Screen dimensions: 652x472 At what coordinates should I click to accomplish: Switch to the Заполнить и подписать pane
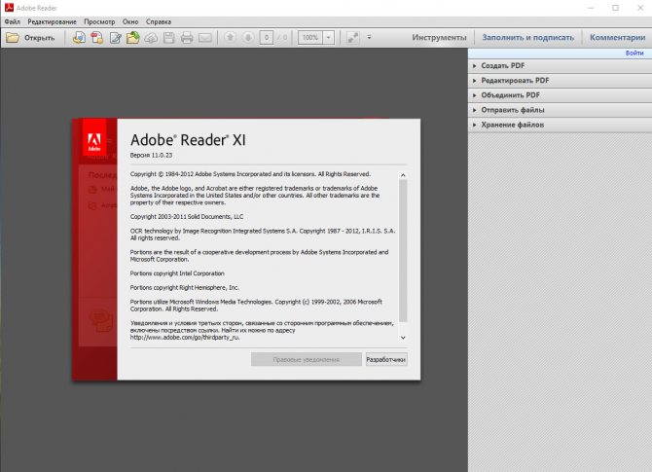point(528,37)
